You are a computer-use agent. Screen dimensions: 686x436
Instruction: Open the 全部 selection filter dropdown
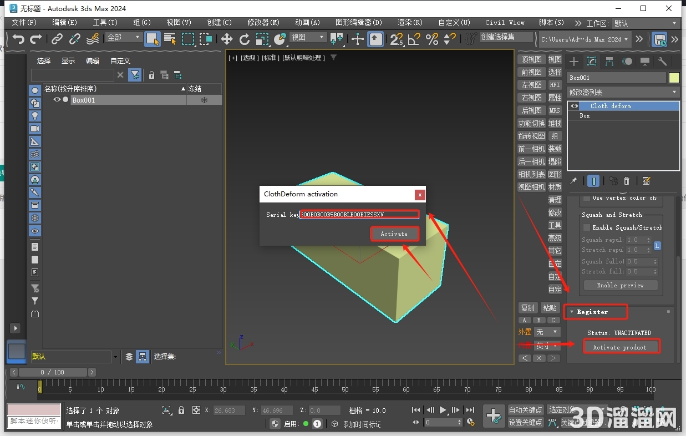(124, 37)
